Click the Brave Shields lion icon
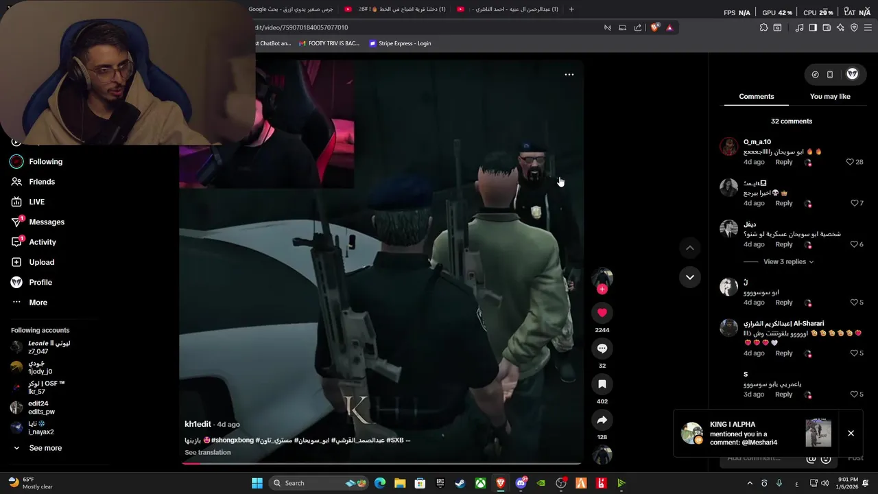 point(654,27)
